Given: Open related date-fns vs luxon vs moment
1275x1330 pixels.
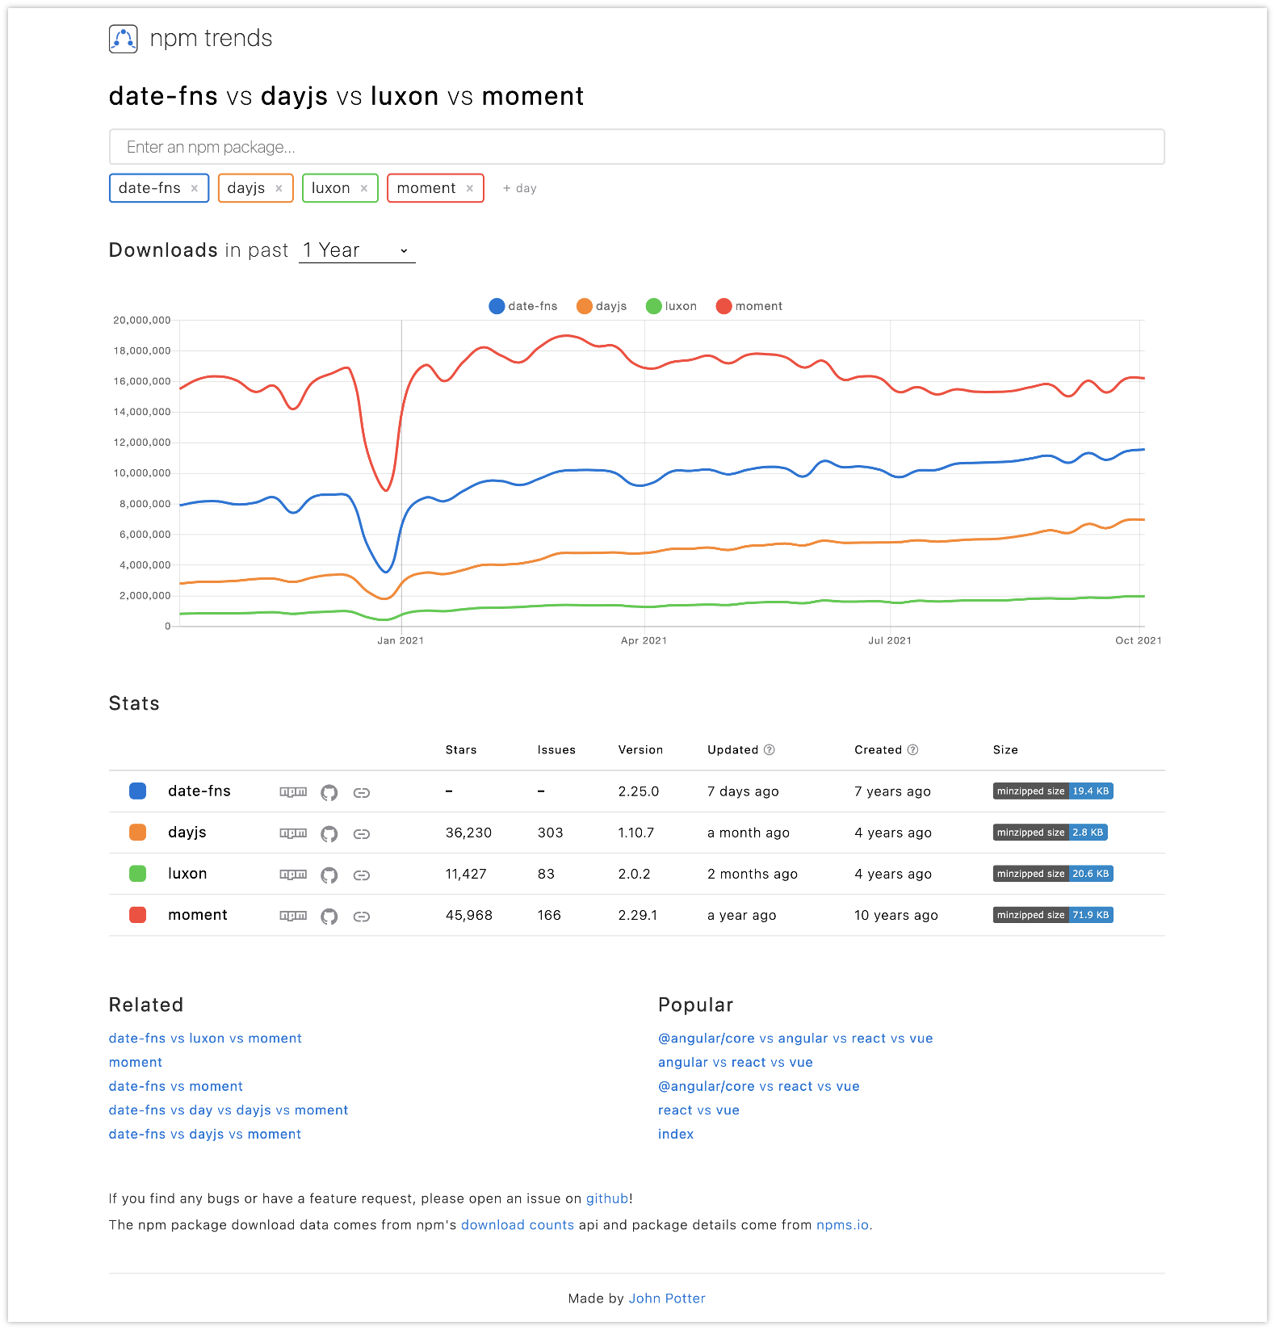Looking at the screenshot, I should [x=205, y=1038].
